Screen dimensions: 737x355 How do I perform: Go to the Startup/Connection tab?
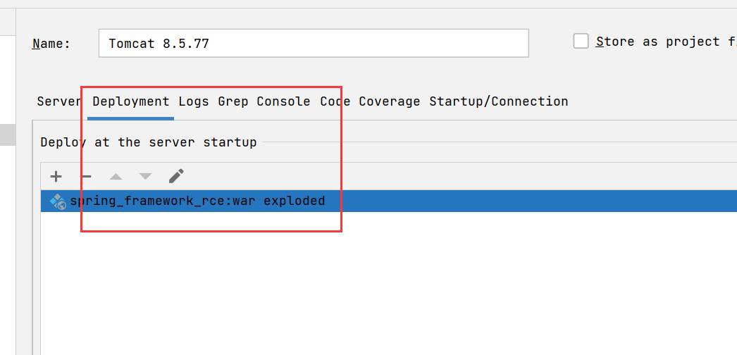coord(499,101)
